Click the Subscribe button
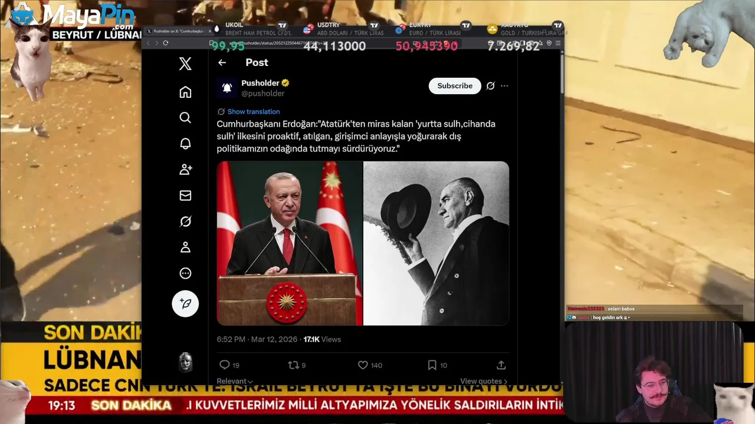755x424 pixels. (455, 86)
